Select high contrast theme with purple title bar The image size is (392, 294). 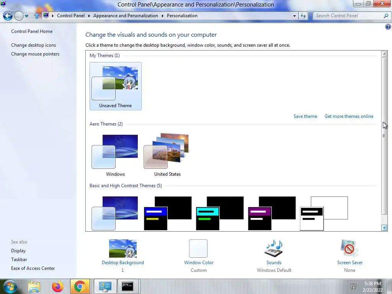click(x=272, y=213)
